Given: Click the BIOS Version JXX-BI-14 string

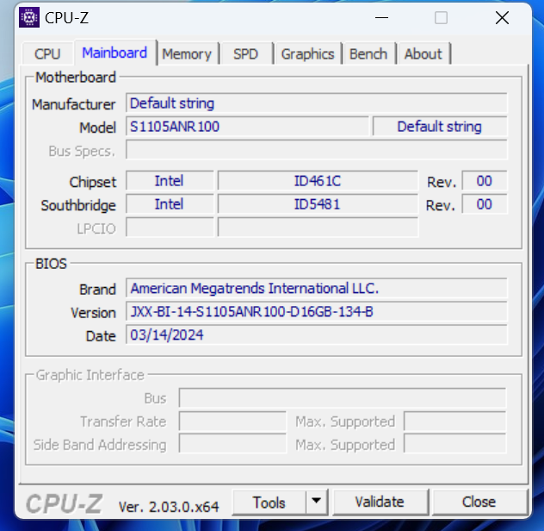Looking at the screenshot, I should (x=317, y=311).
